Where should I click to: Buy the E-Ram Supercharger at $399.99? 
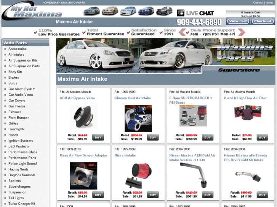(208, 137)
